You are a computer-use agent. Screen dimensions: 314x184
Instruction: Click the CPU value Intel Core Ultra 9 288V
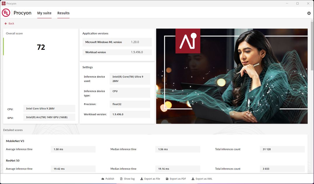coord(49,109)
